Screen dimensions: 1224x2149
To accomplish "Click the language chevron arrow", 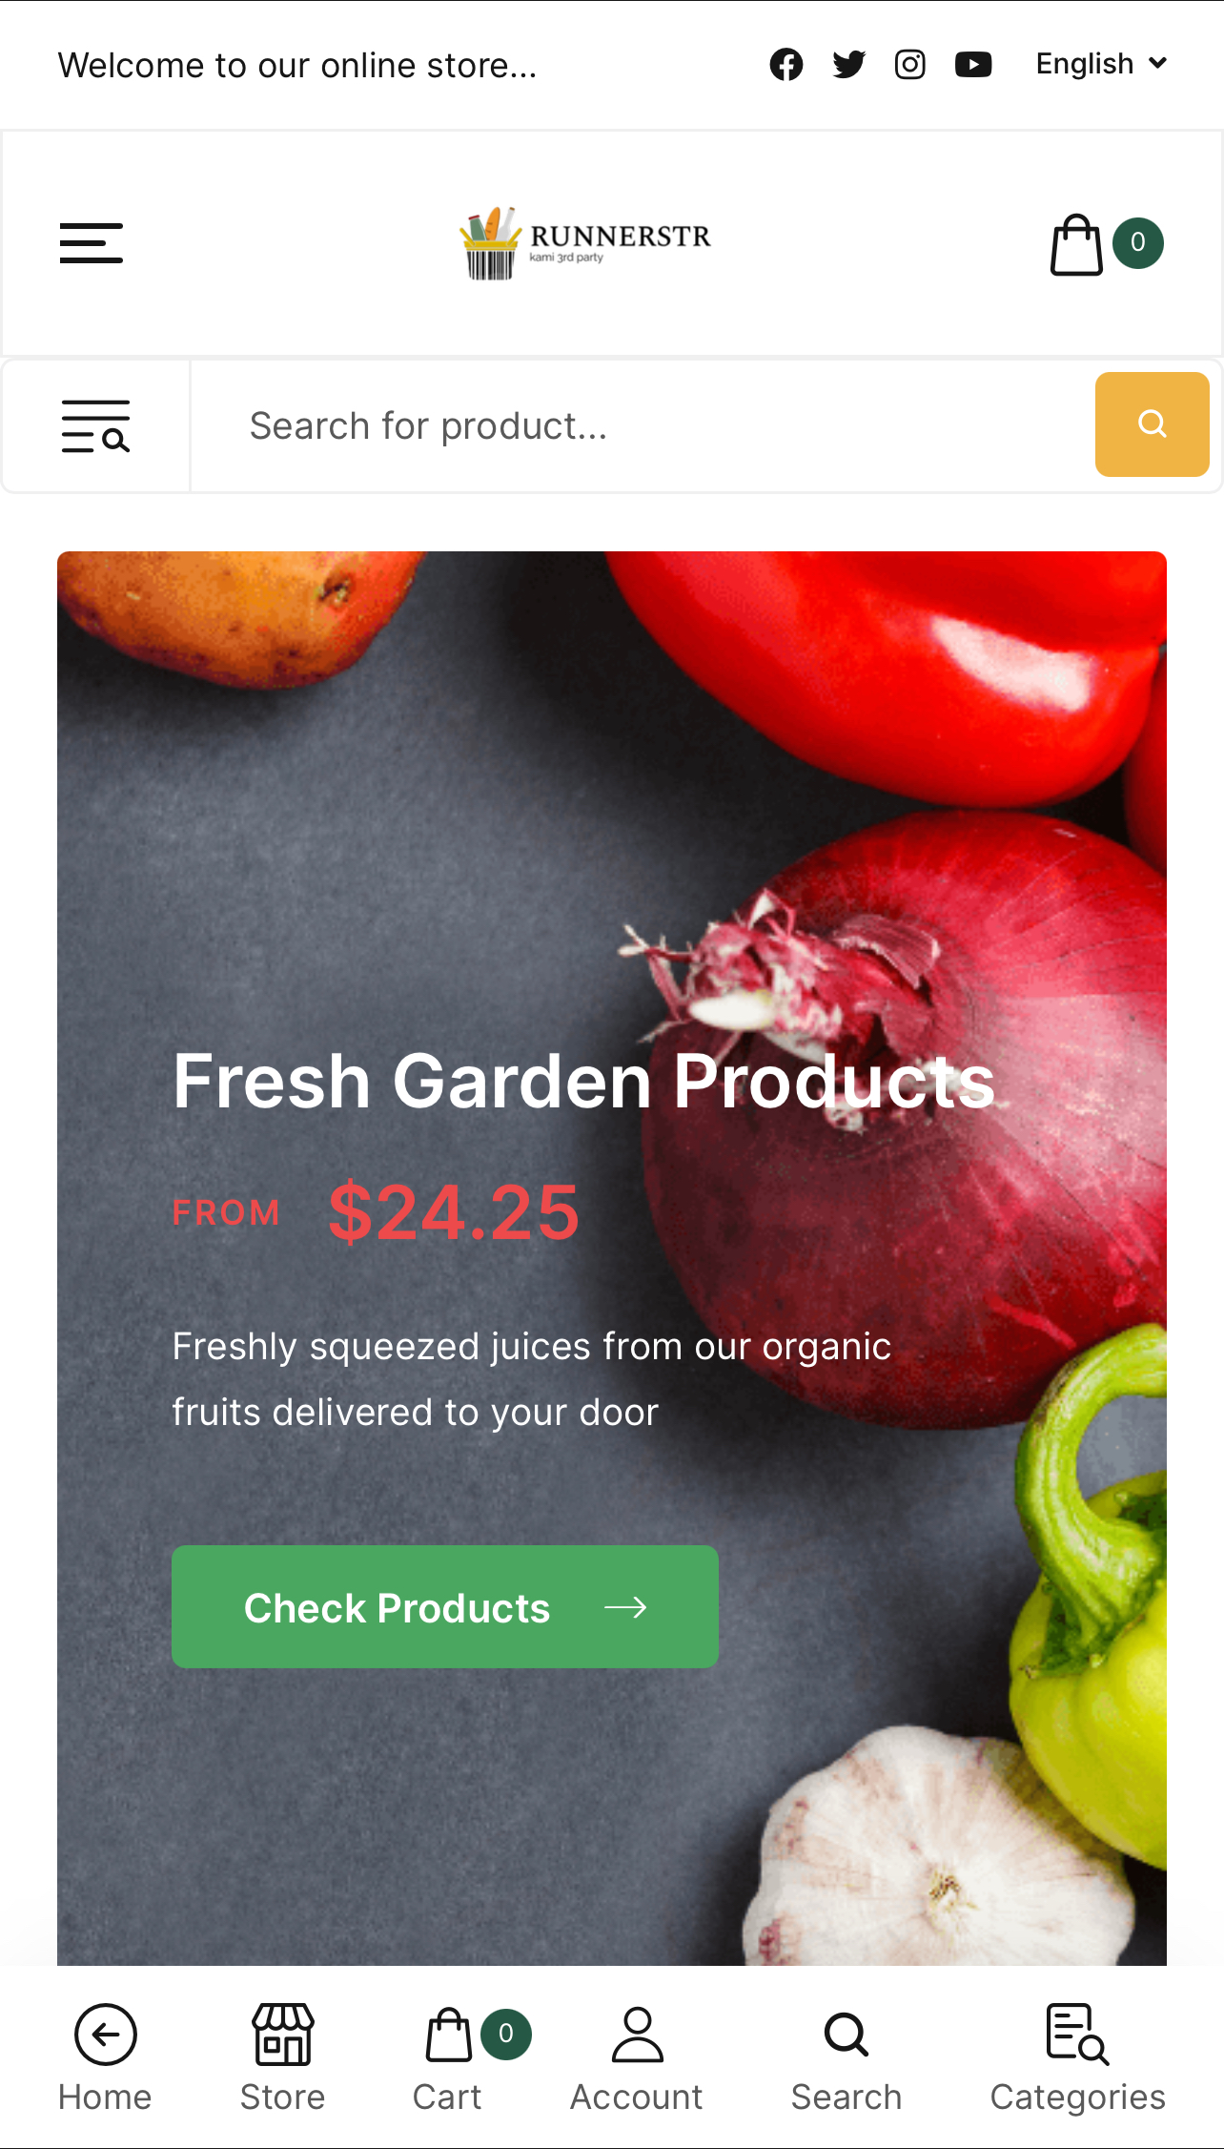I will (1158, 64).
